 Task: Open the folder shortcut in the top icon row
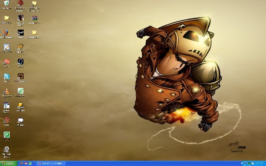[34, 6]
